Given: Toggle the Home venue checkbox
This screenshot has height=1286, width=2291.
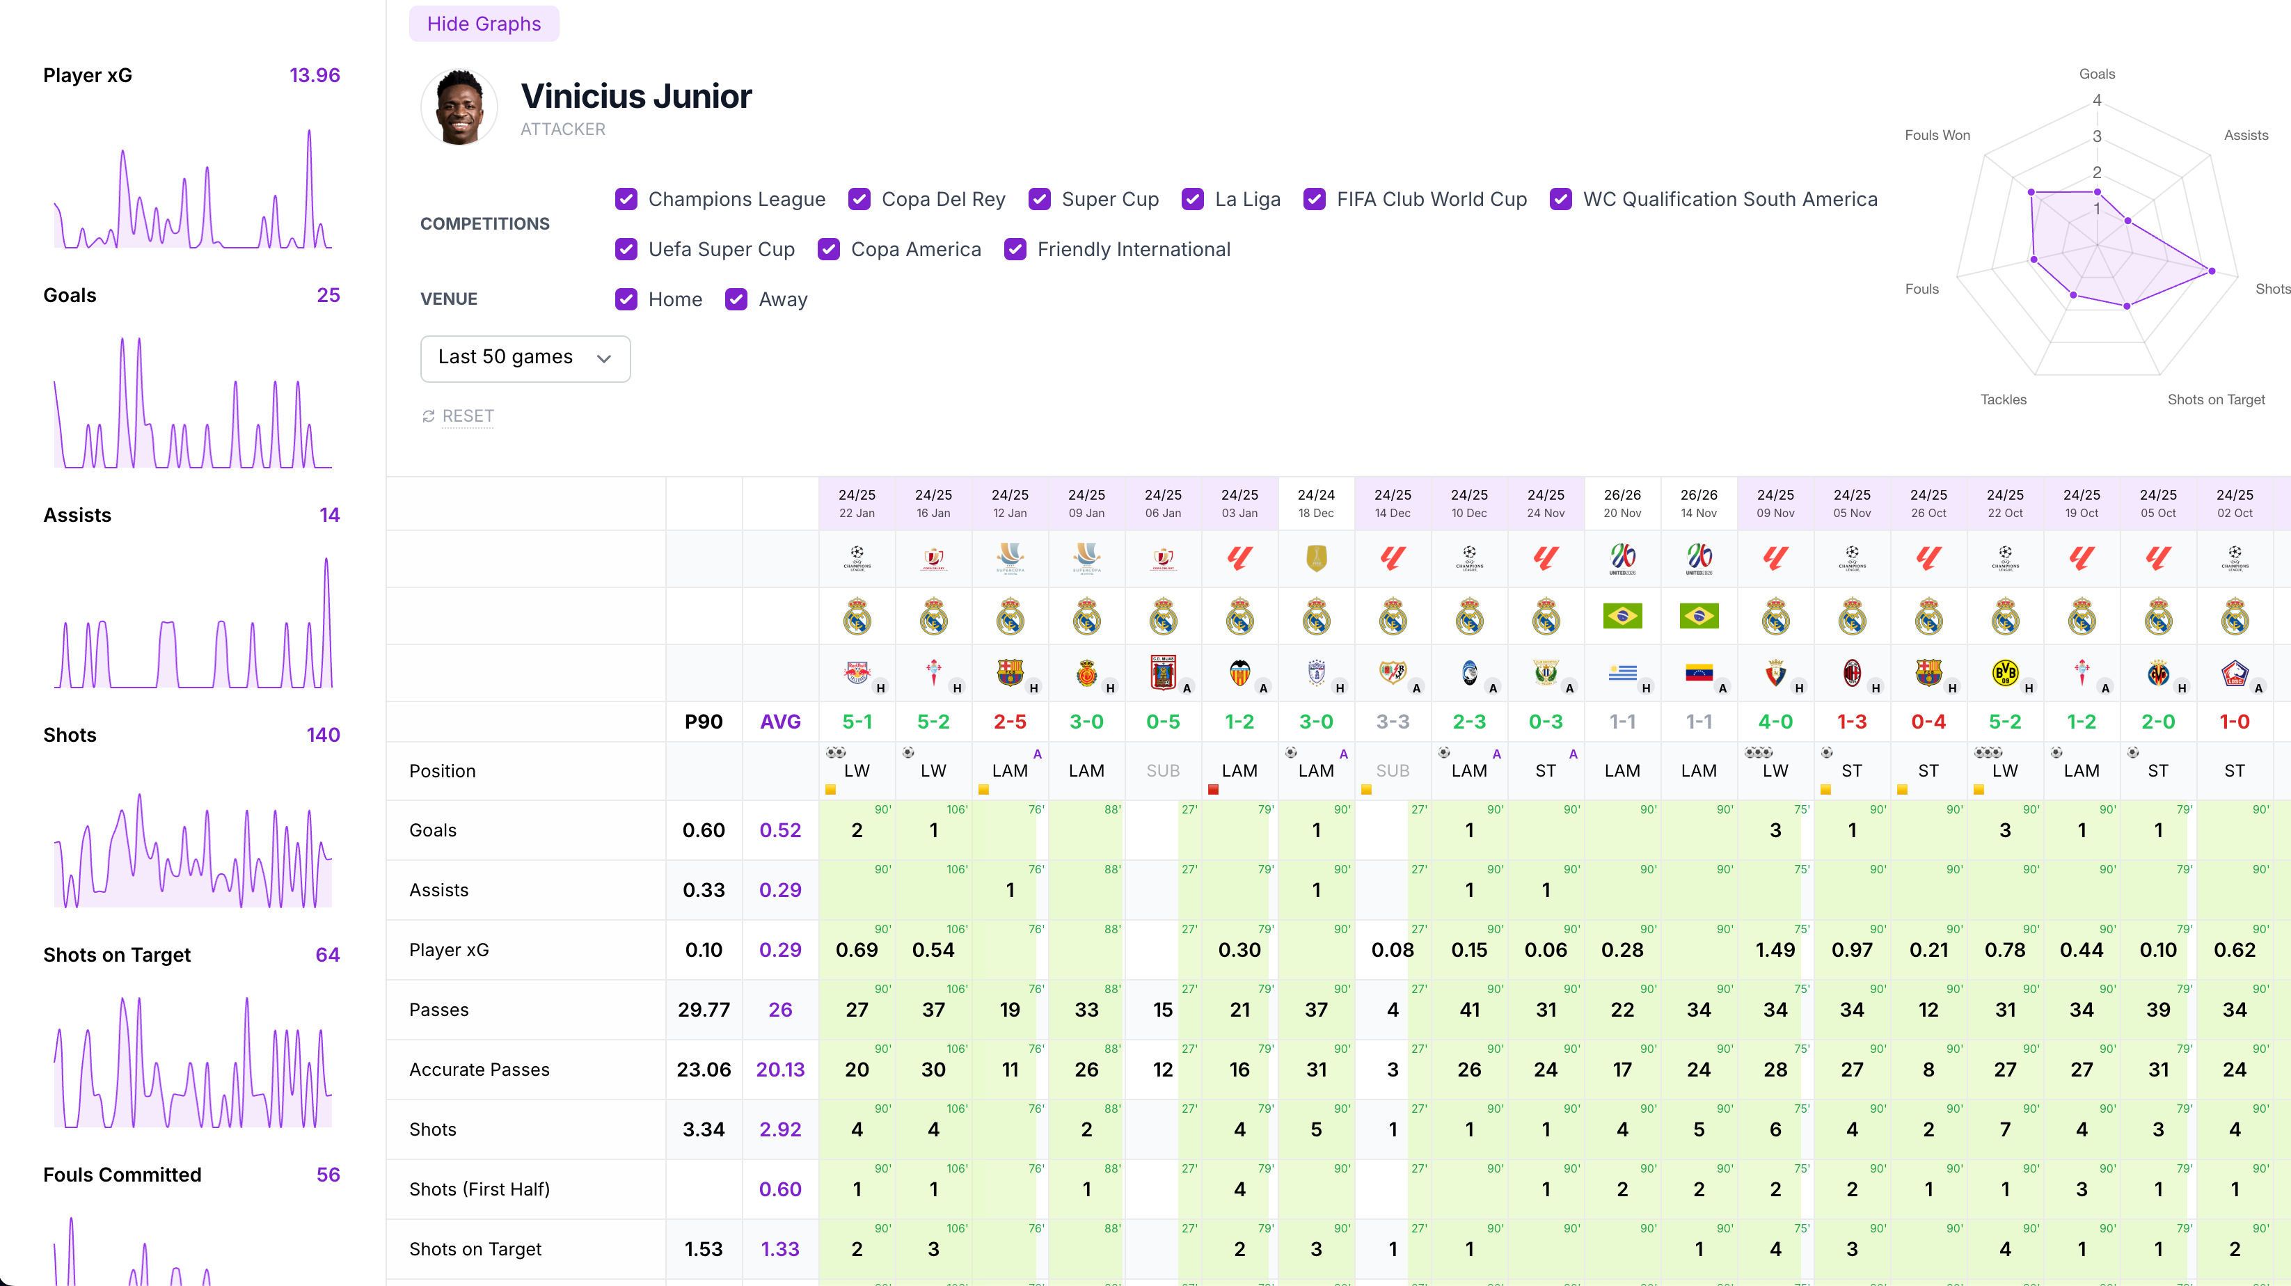Looking at the screenshot, I should (626, 300).
